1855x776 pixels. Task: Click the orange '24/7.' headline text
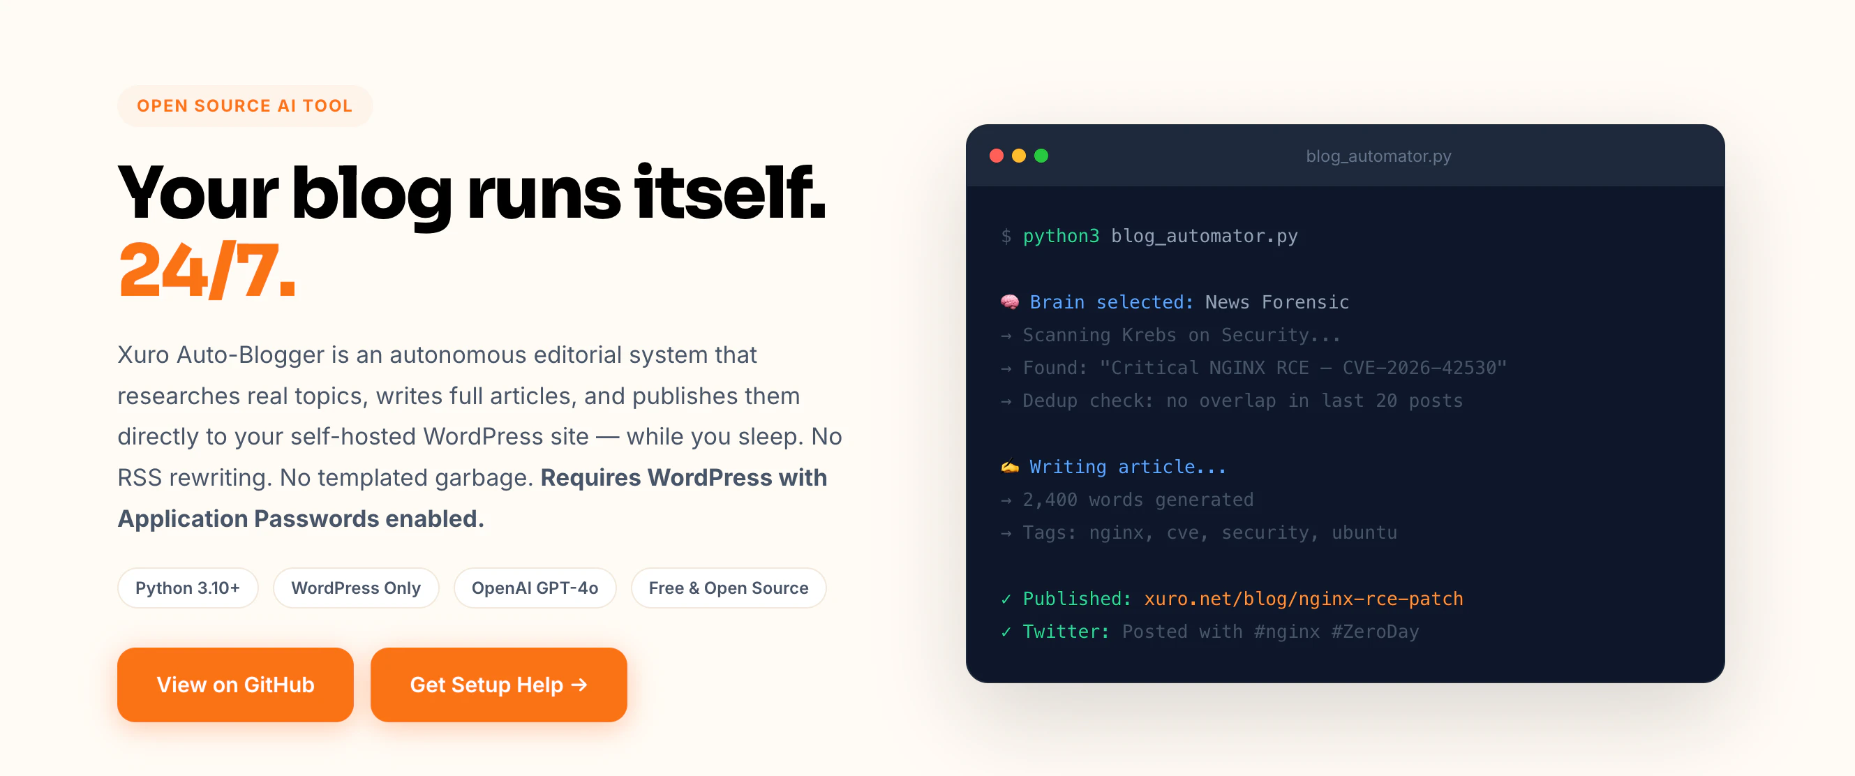click(207, 271)
